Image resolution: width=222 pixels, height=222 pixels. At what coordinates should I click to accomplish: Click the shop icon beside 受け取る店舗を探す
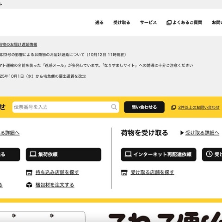coord(124,173)
